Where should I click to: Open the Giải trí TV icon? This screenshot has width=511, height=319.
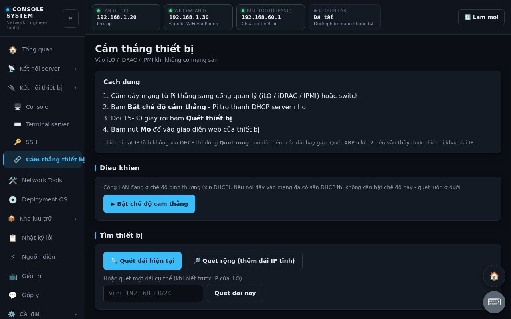tap(13, 276)
